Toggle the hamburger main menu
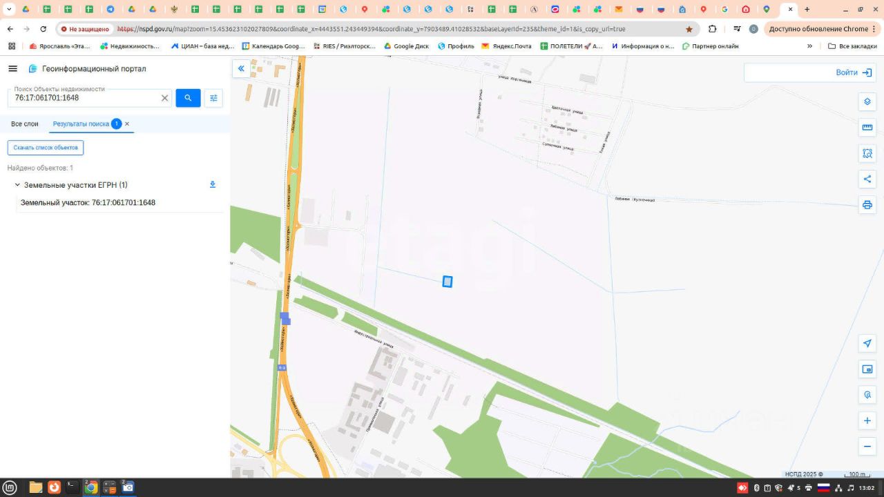Image resolution: width=884 pixels, height=497 pixels. tap(12, 69)
